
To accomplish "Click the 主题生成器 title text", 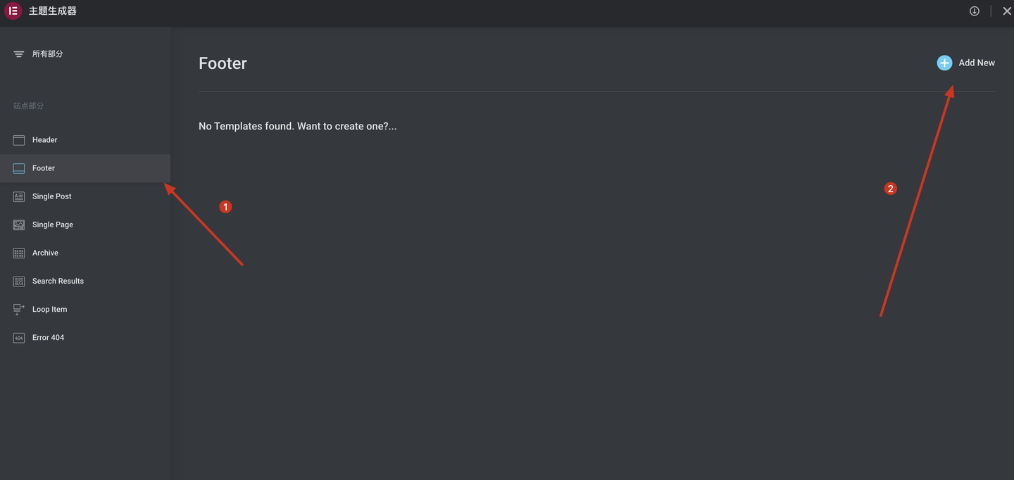I will [x=53, y=11].
